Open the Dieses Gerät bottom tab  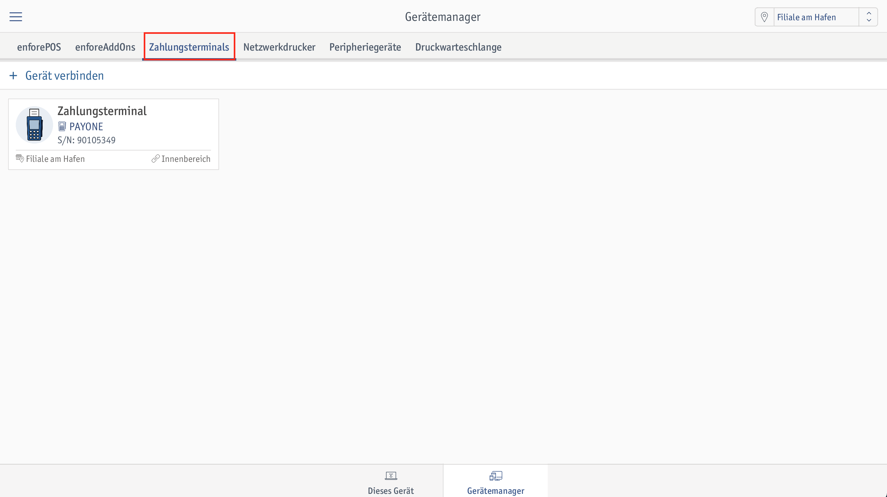click(x=391, y=482)
